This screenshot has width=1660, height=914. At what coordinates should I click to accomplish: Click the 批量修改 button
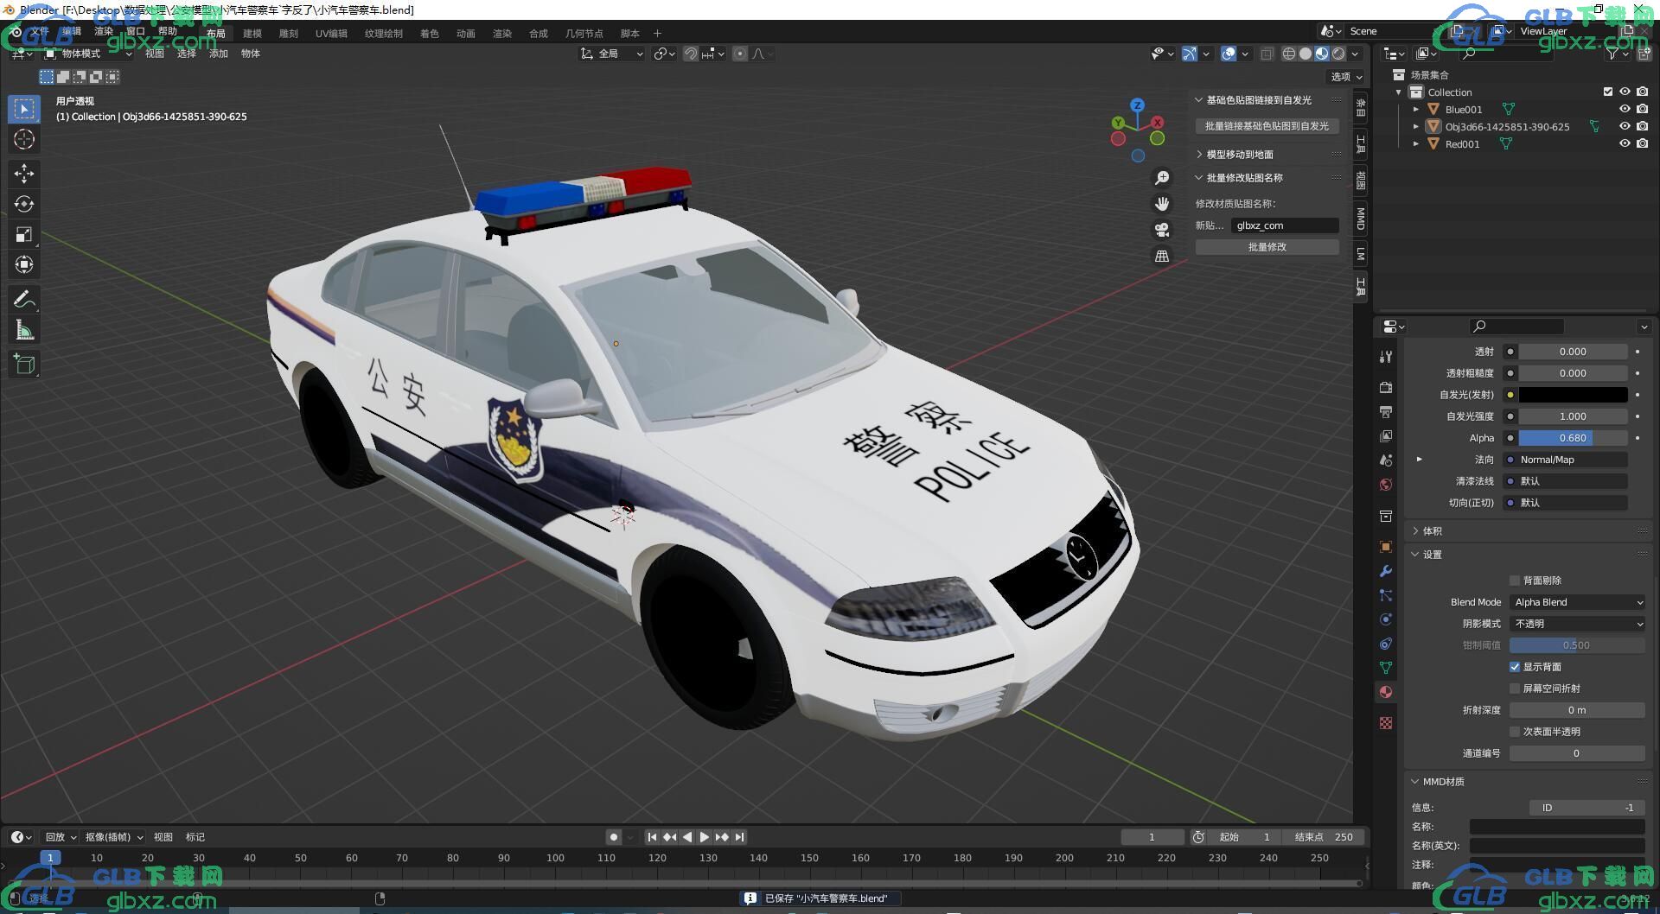1267,247
